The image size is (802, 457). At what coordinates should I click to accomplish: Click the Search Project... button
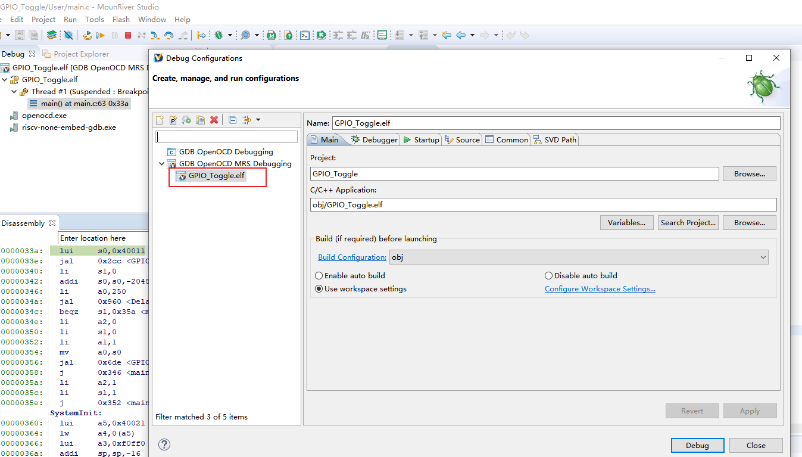coord(688,222)
